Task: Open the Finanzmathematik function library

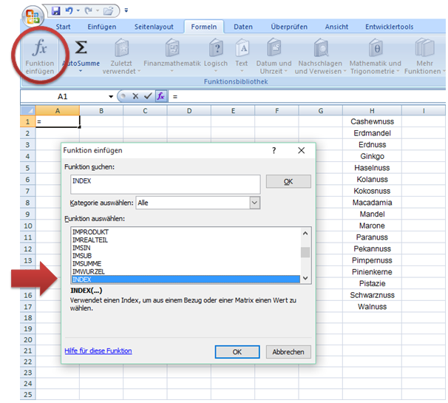Action: [172, 49]
